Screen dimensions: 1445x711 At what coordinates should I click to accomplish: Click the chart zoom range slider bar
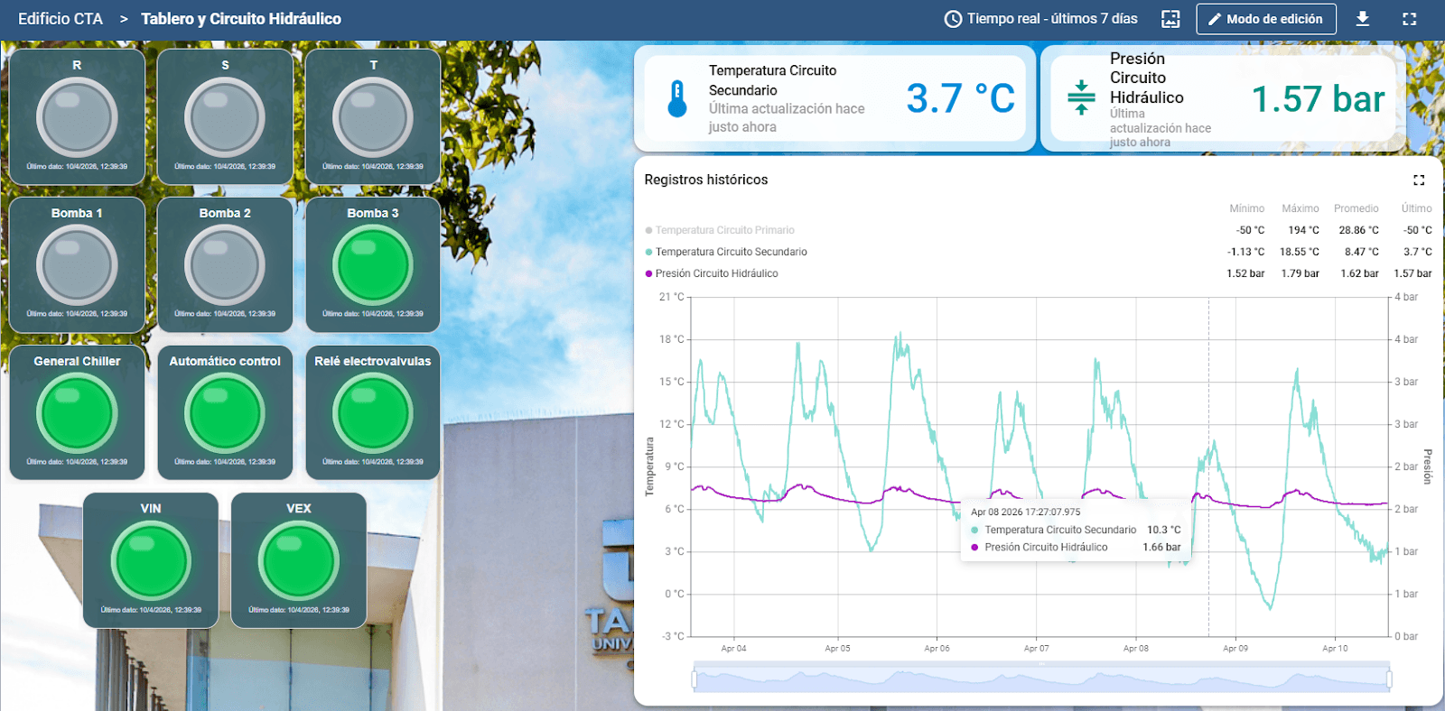point(1041,679)
